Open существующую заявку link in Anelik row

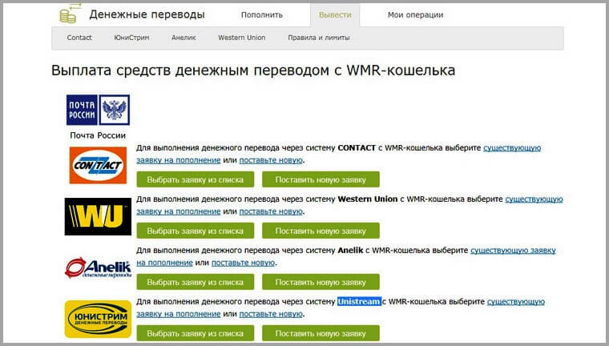(x=513, y=251)
